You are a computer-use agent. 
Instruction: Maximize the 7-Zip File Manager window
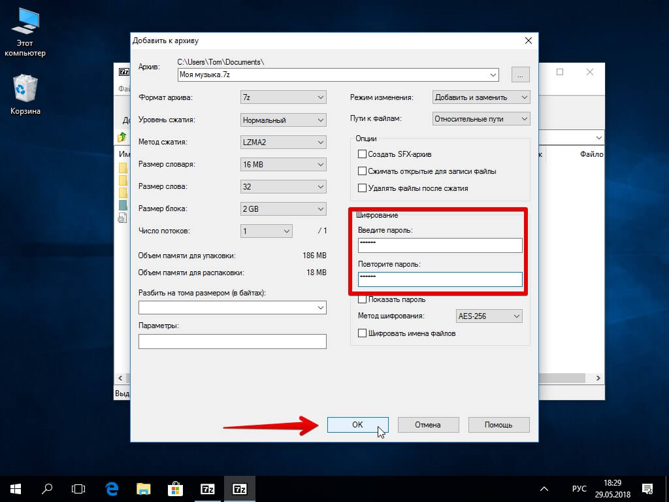(x=560, y=72)
